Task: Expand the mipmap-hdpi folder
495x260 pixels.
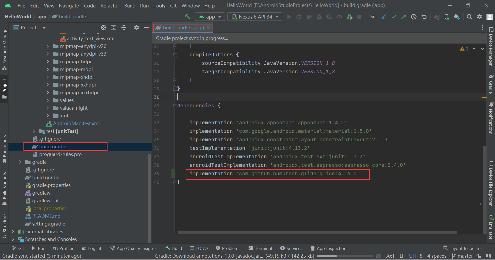Action: click(x=48, y=62)
